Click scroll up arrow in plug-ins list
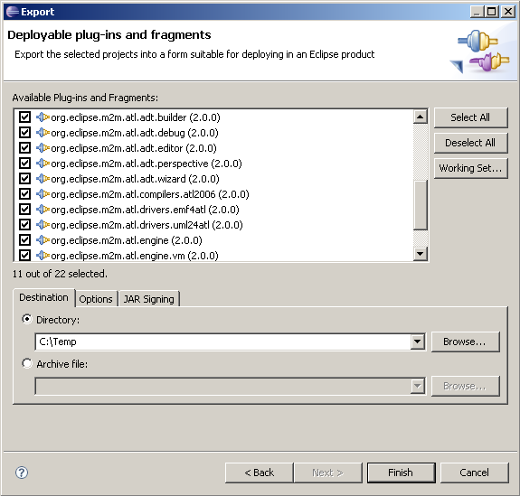This screenshot has width=520, height=496. pyautogui.click(x=421, y=117)
